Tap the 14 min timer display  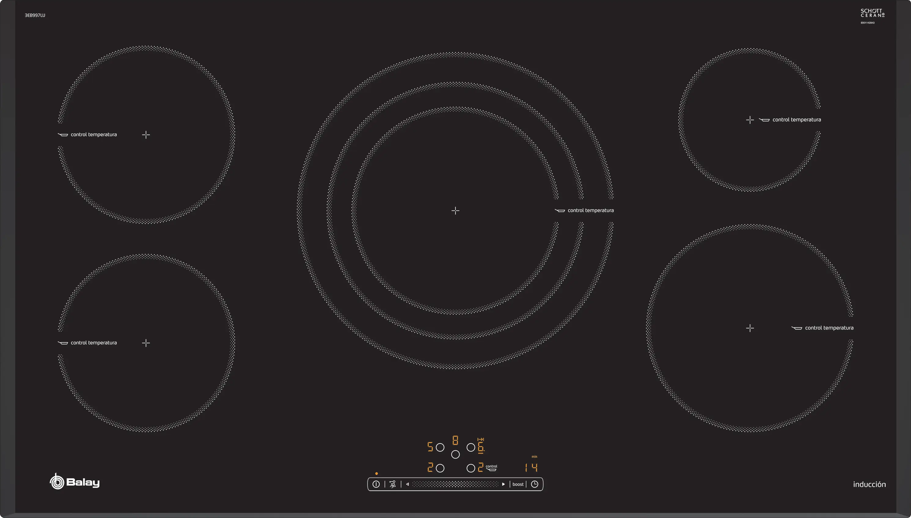(x=531, y=467)
